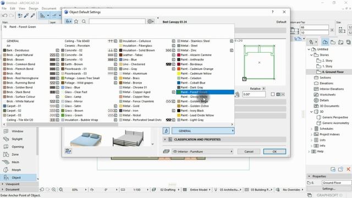This screenshot has height=198, width=352.
Task: Select the Inject Parameters syringe icon
Action: click(33, 15)
